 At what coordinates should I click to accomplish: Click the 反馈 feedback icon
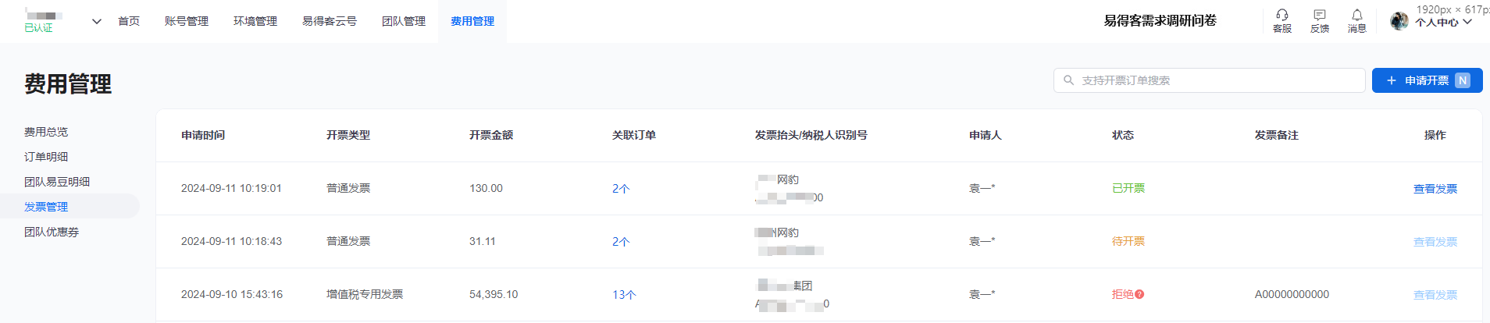(1319, 15)
